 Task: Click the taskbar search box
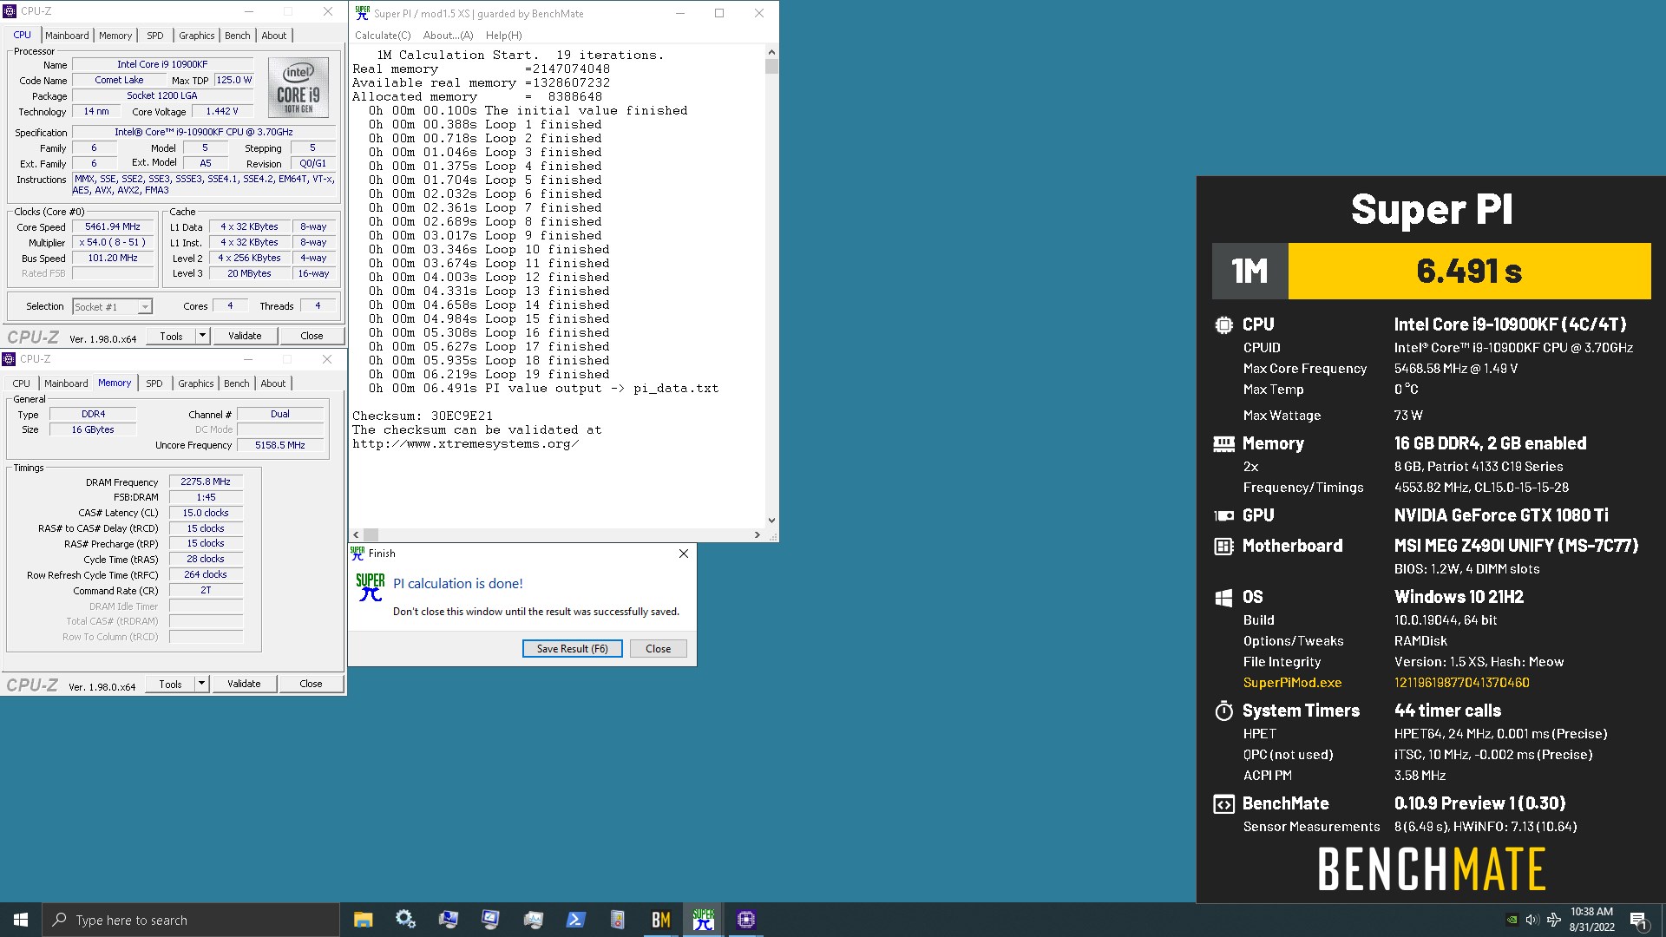pos(191,920)
